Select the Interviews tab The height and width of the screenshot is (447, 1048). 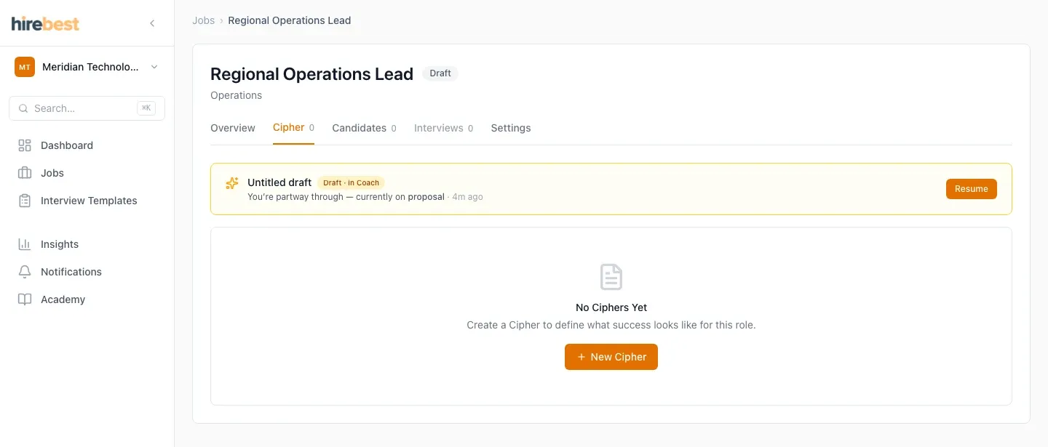443,128
